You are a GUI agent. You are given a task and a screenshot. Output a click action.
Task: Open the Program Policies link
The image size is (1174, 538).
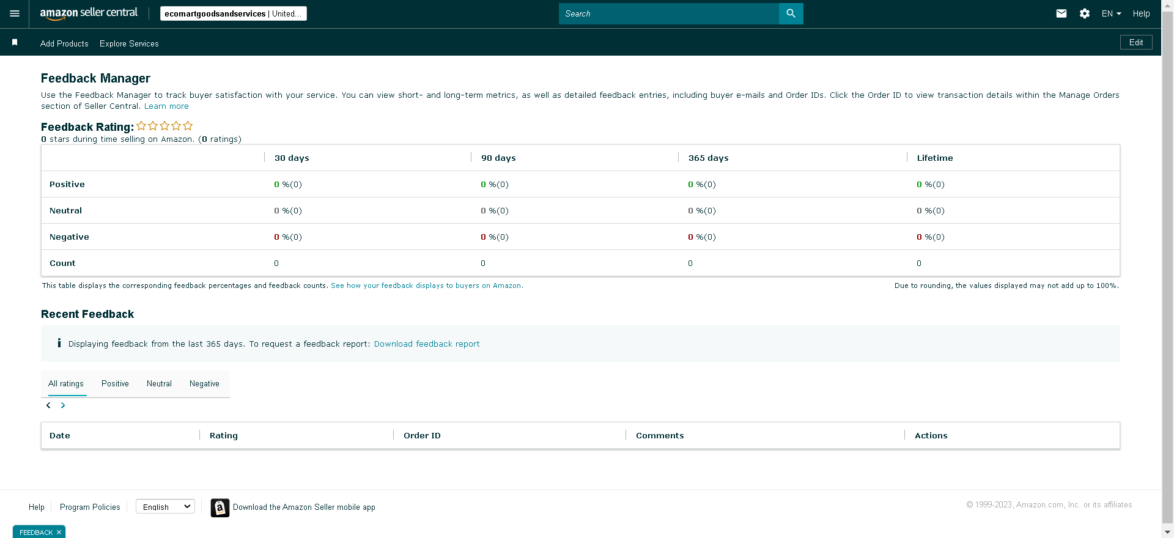click(x=90, y=507)
